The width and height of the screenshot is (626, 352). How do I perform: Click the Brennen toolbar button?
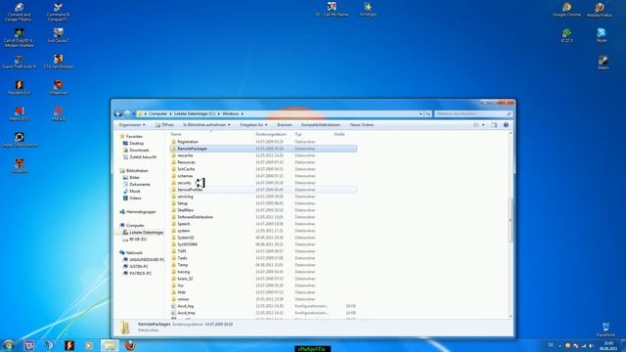pos(285,125)
